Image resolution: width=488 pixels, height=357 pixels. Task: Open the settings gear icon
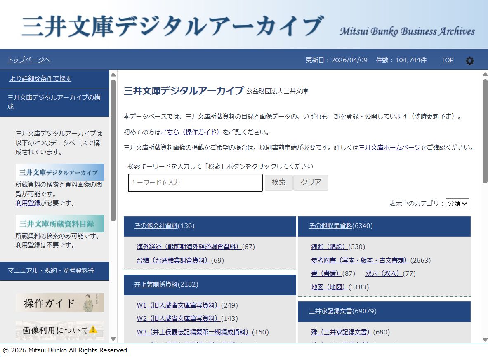pos(469,61)
